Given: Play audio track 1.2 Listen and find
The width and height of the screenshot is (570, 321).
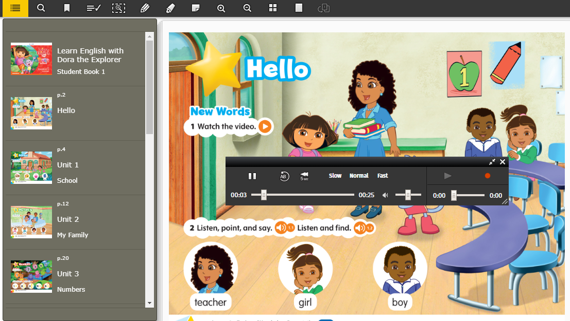Looking at the screenshot, I should (364, 228).
